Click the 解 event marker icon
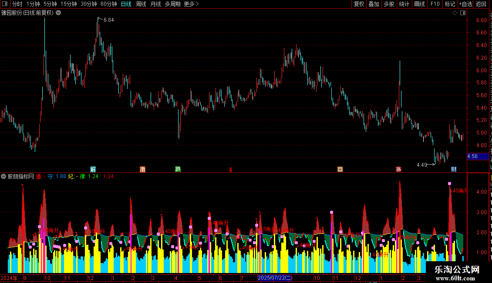Image resolution: width=492 pixels, height=283 pixels. coord(93,169)
